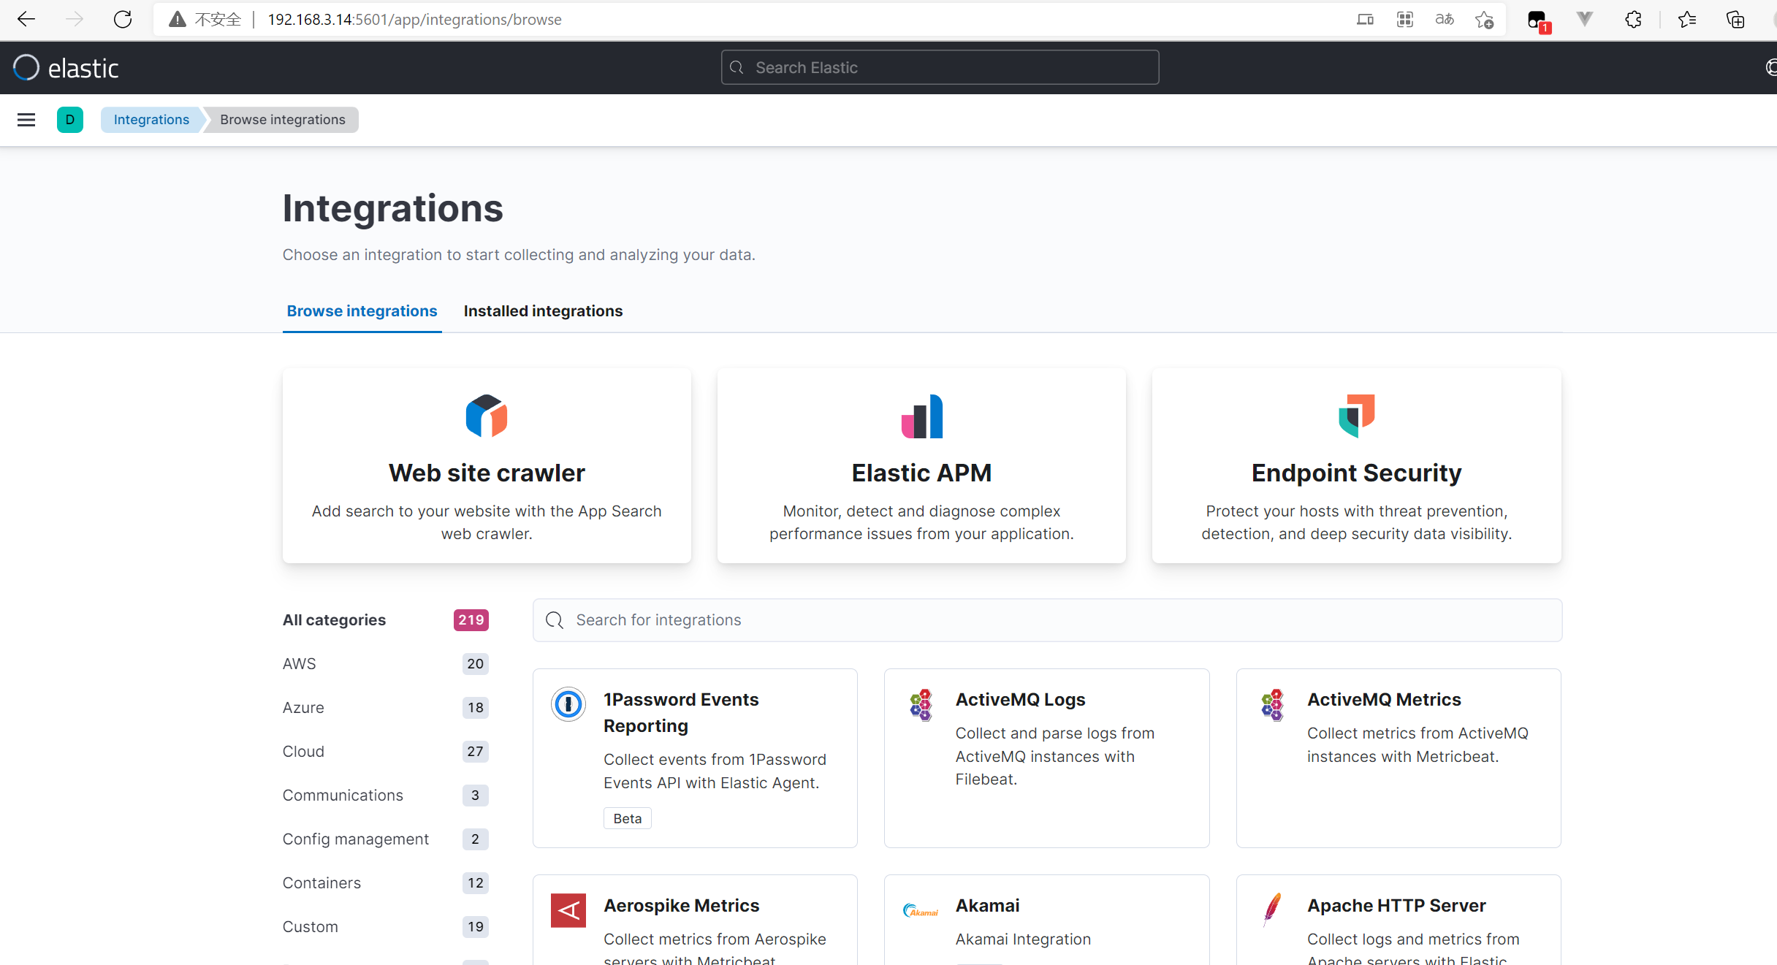
Task: Click the Search for integrations field
Action: (1047, 620)
